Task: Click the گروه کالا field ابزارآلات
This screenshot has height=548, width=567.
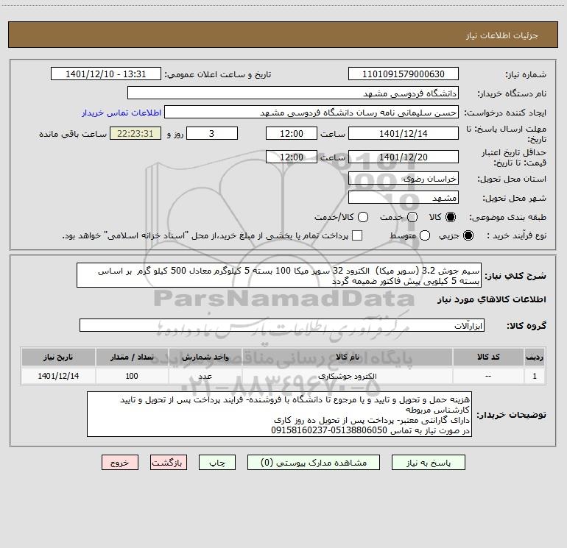Action: [x=282, y=325]
